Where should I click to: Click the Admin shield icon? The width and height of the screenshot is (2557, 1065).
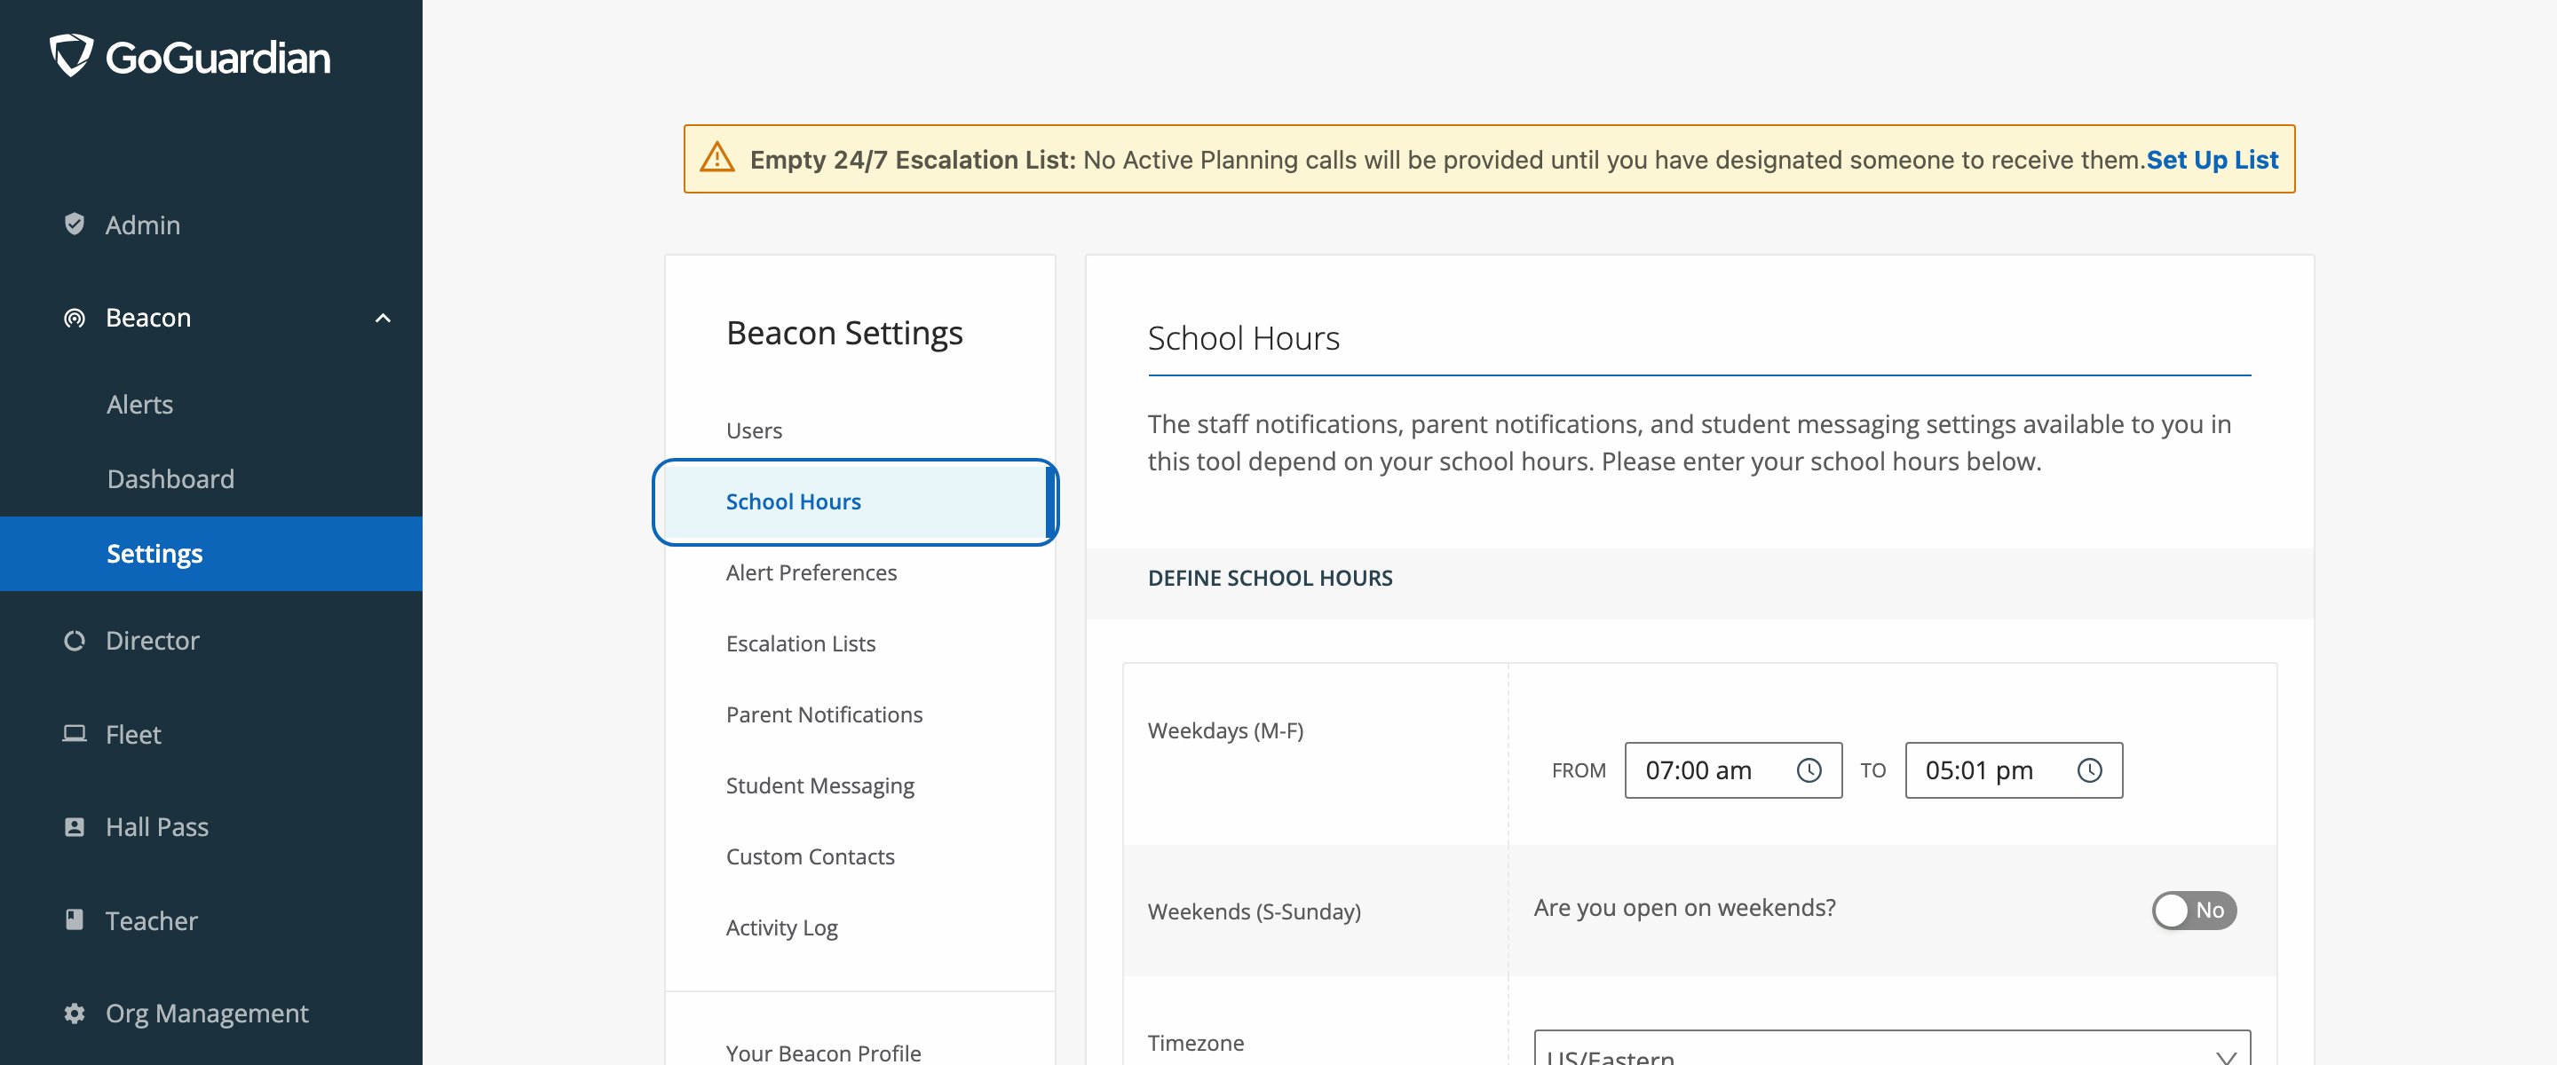click(75, 224)
